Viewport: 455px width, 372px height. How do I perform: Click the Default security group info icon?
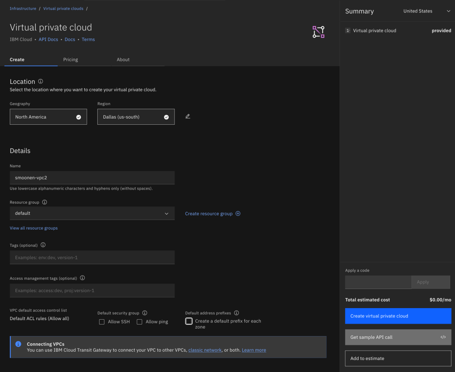click(145, 313)
